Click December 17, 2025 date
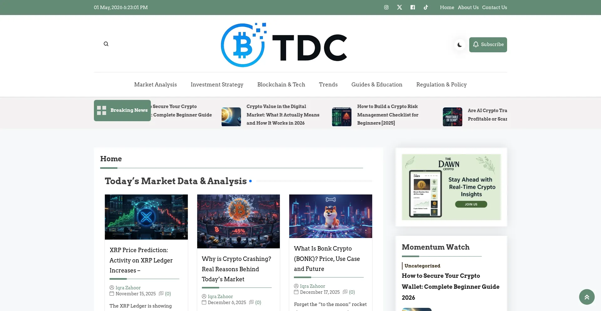The height and width of the screenshot is (311, 601). pos(320,292)
